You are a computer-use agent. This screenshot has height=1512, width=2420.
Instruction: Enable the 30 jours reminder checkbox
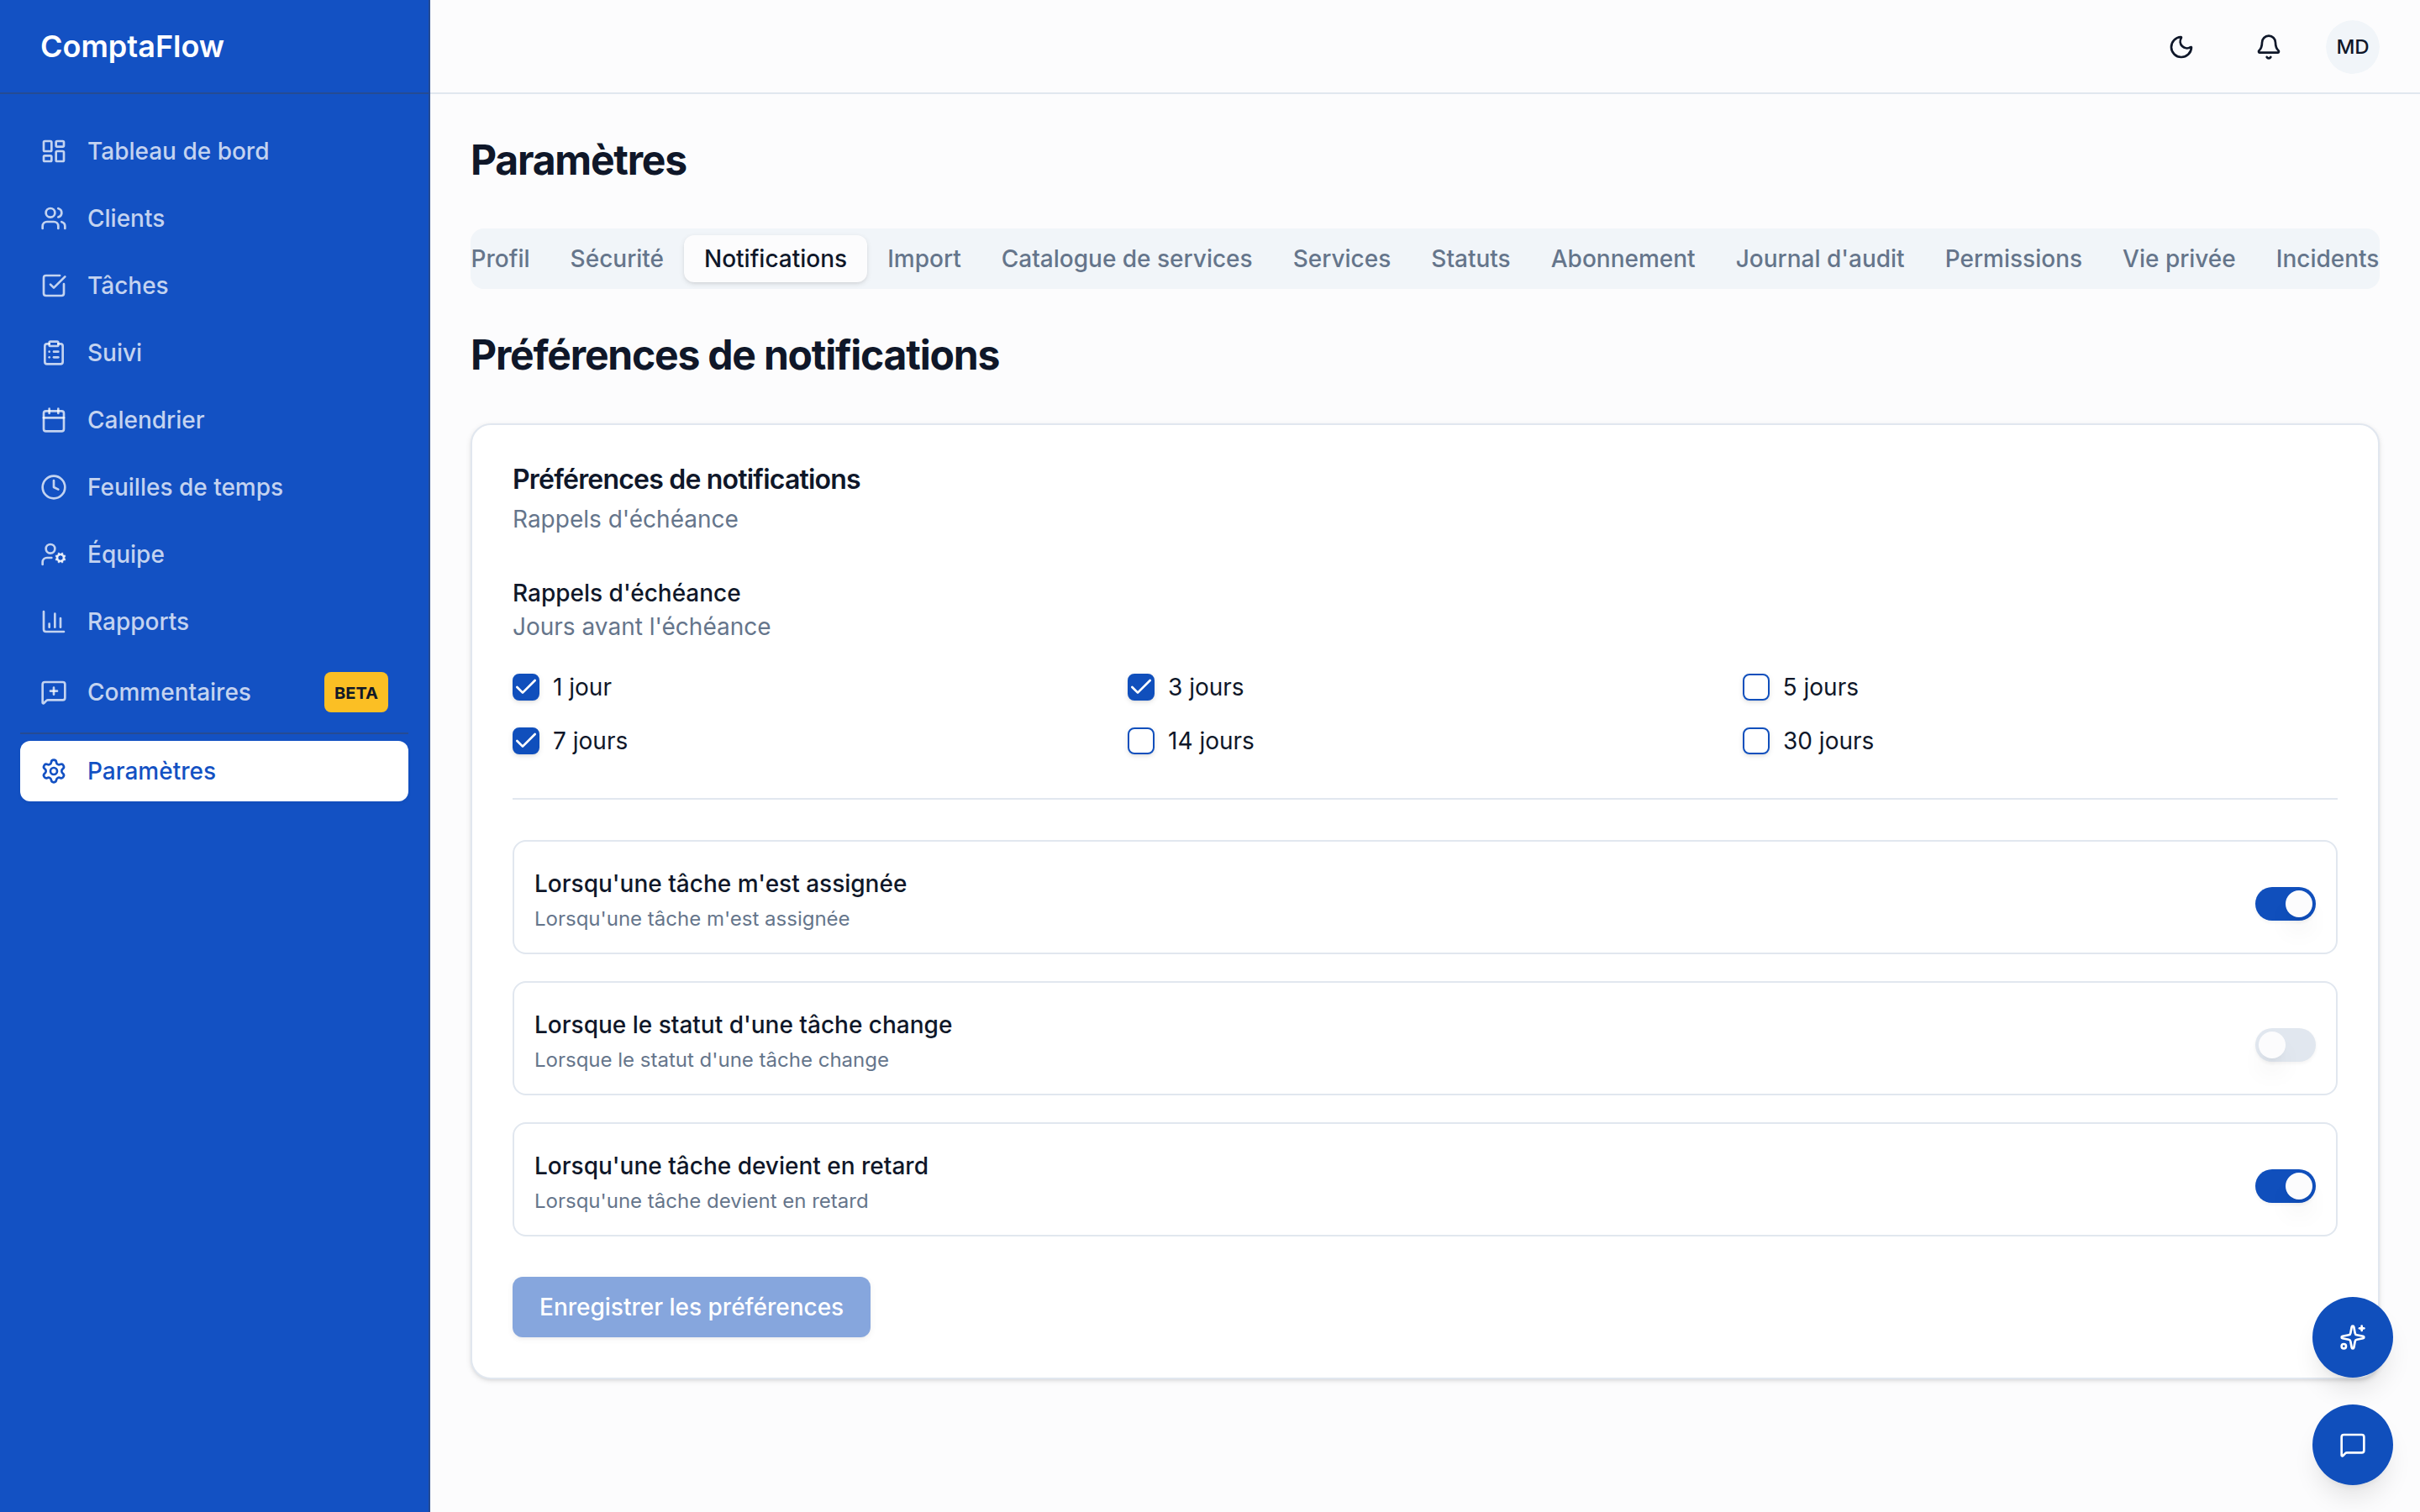pos(1756,741)
